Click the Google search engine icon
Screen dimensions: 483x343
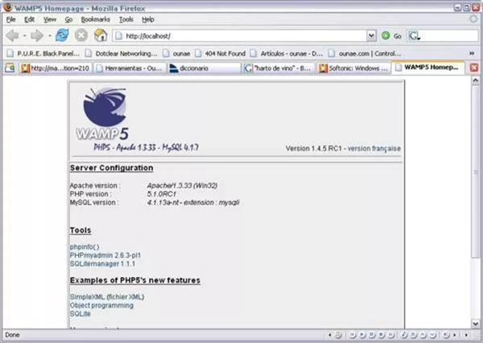point(414,36)
